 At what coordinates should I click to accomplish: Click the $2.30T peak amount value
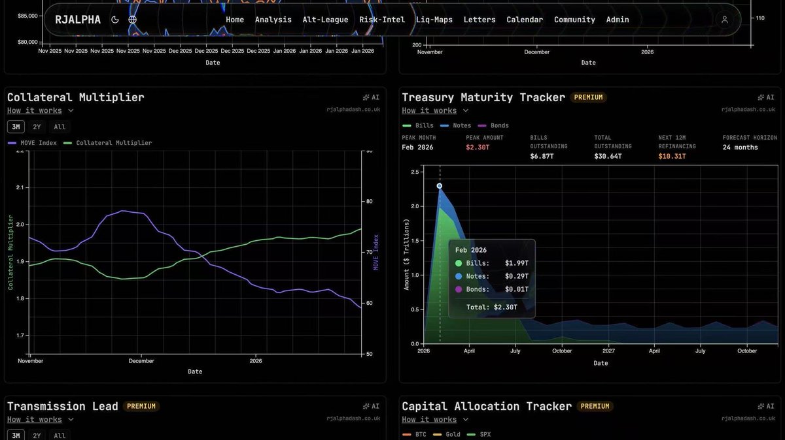click(477, 148)
